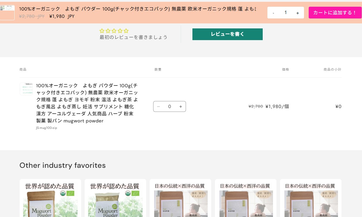The height and width of the screenshot is (217, 362).
Task: Click the ¥1,980/個 price in table
Action: coord(277,107)
